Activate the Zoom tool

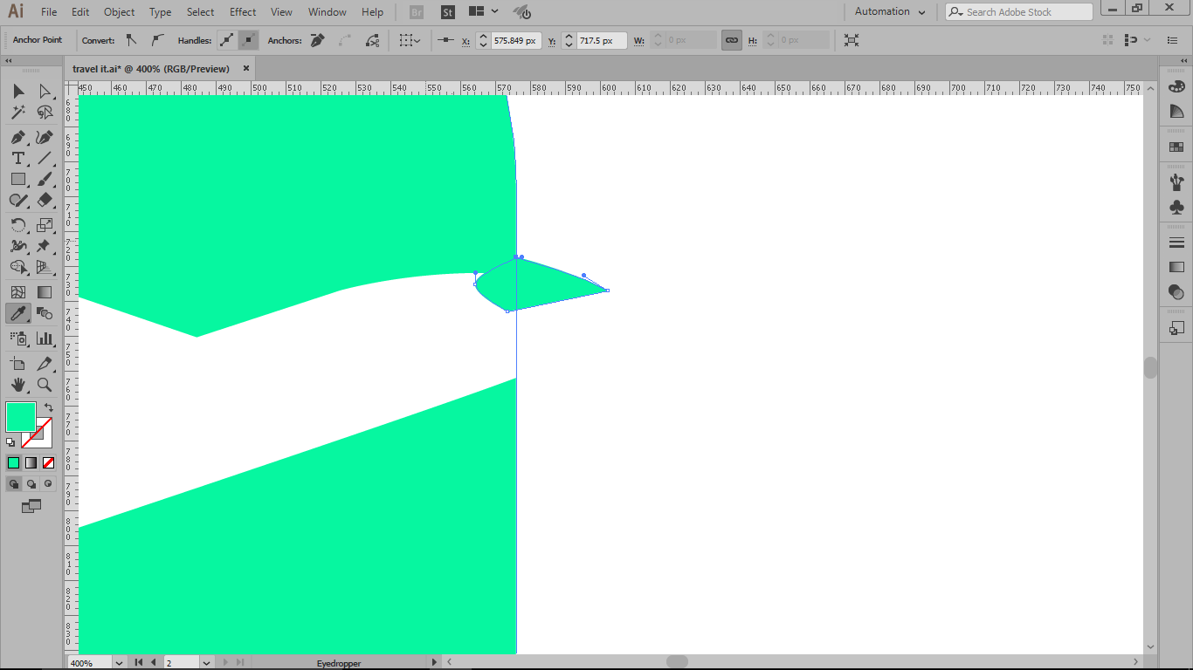point(44,385)
